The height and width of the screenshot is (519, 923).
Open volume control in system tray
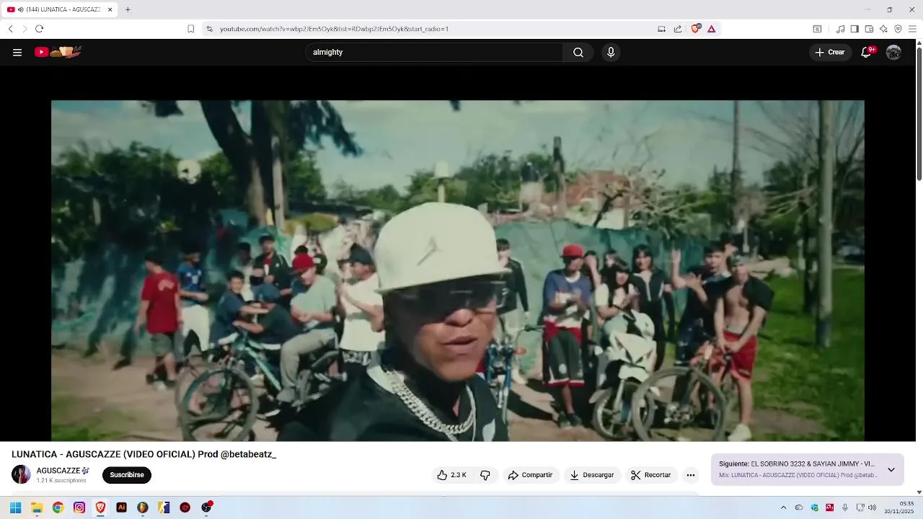(873, 507)
